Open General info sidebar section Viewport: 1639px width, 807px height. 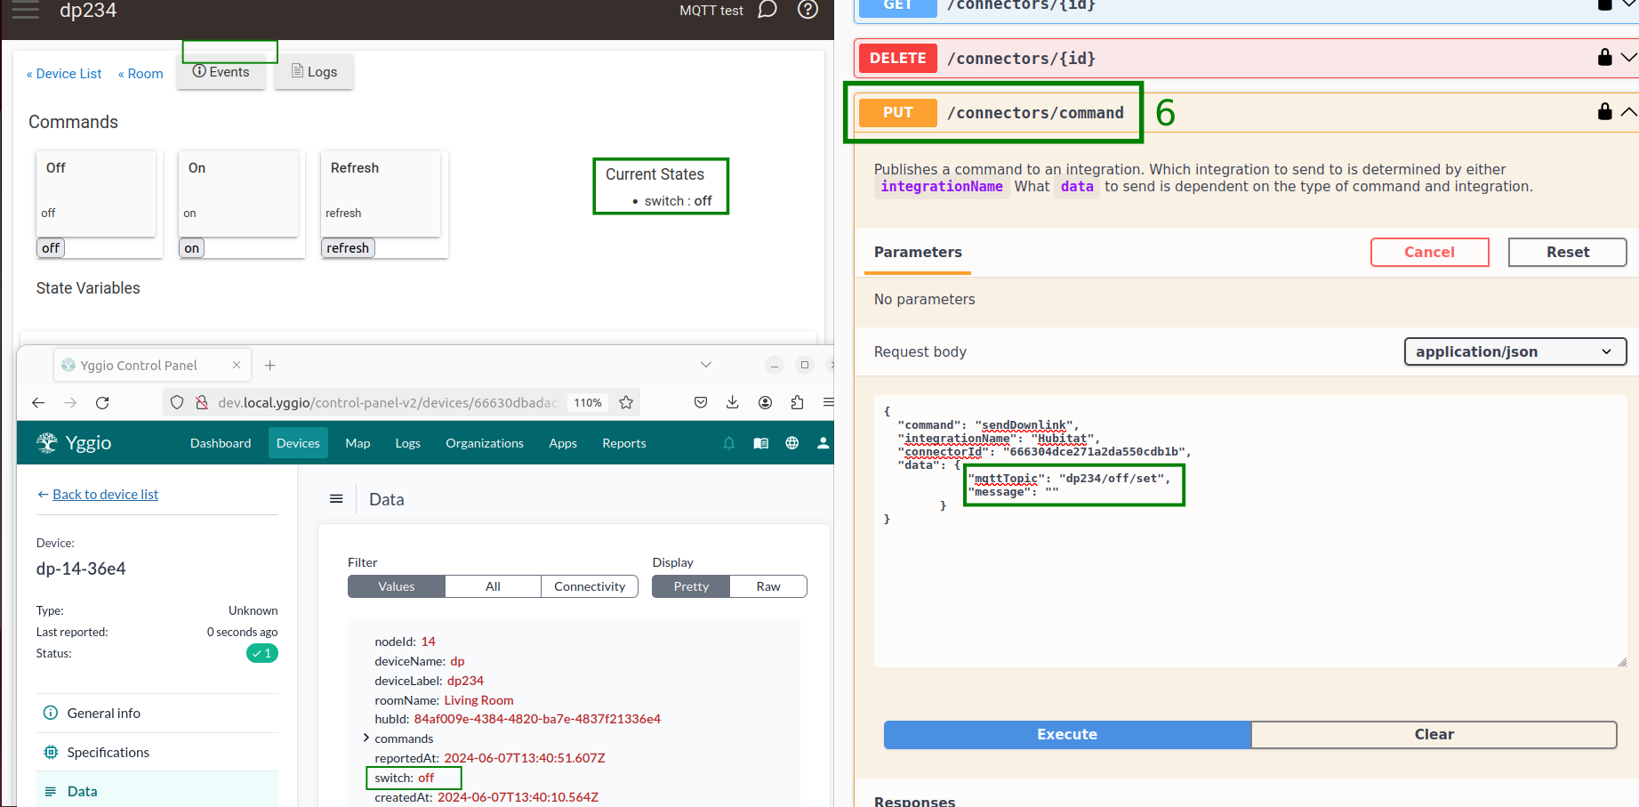coord(157,714)
